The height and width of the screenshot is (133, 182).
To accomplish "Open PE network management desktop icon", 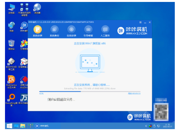I will 24,8.
